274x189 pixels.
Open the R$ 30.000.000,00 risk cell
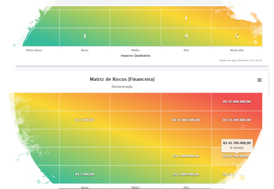[x=186, y=120]
